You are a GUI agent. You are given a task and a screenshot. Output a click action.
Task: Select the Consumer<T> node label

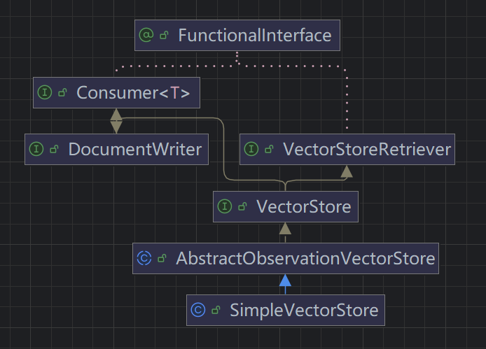click(133, 93)
